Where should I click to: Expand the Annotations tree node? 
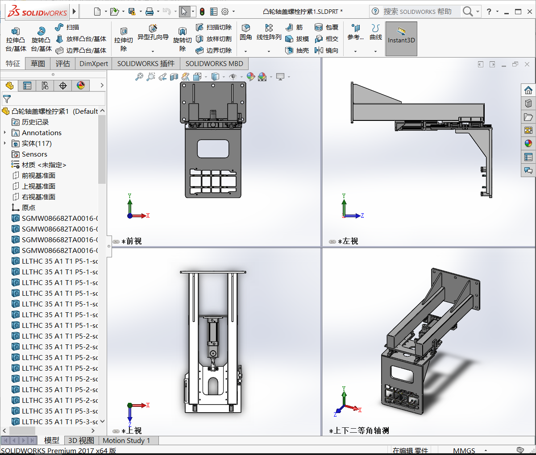tap(5, 132)
